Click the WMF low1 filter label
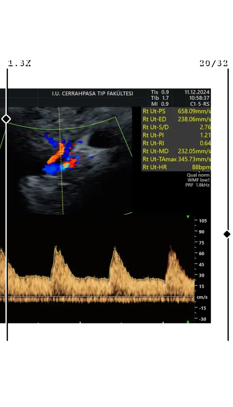Image resolution: width=233 pixels, height=407 pixels. (198, 180)
